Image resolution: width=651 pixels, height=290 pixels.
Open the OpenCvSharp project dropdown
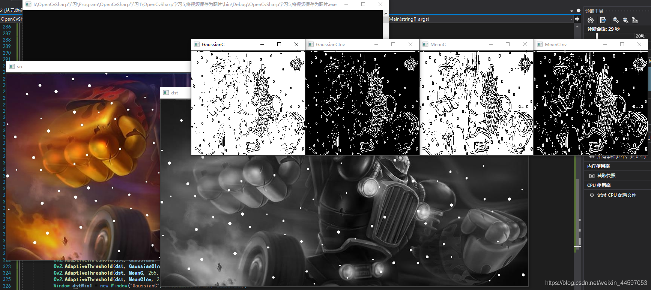click(11, 19)
